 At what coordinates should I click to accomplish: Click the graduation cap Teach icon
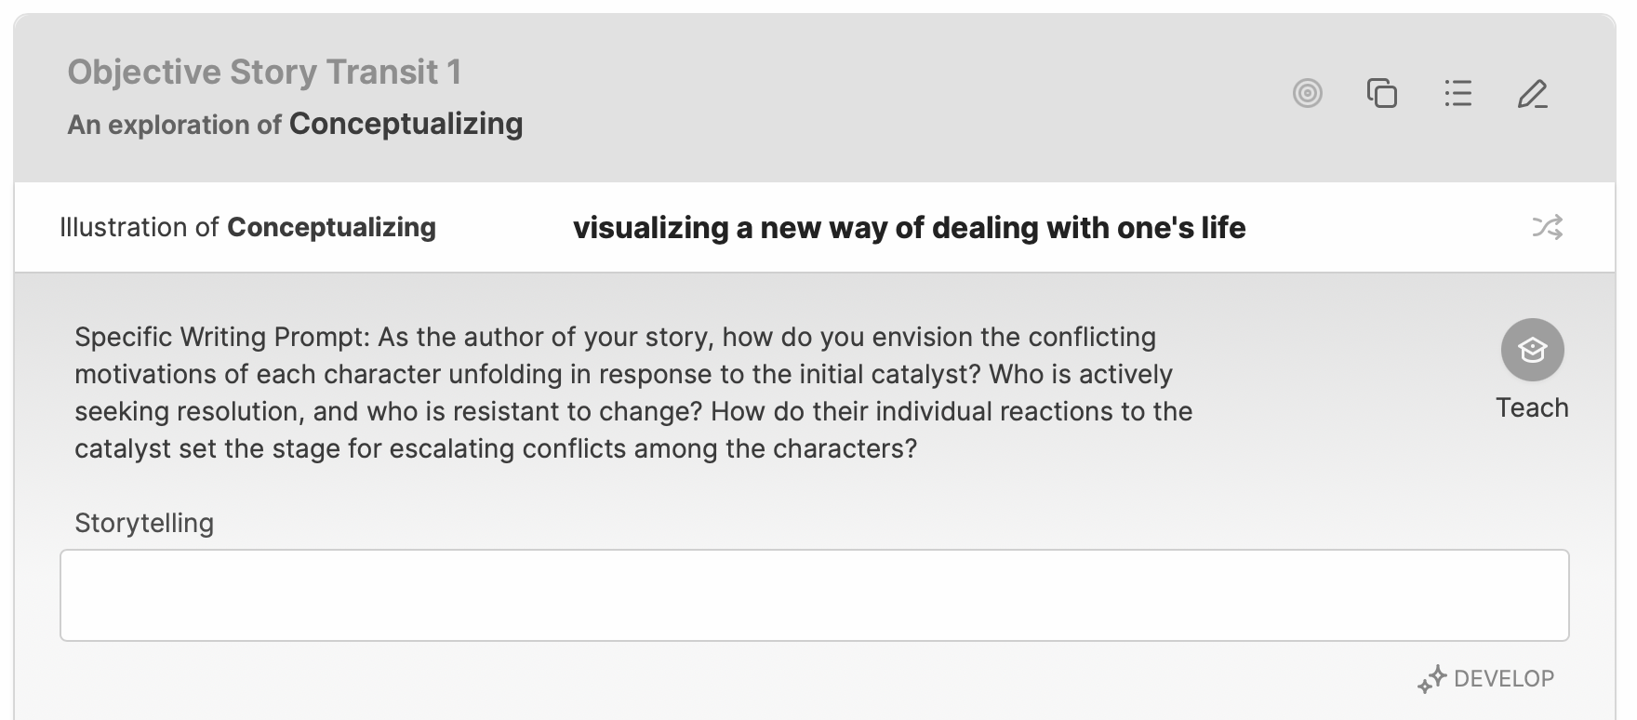coord(1532,350)
